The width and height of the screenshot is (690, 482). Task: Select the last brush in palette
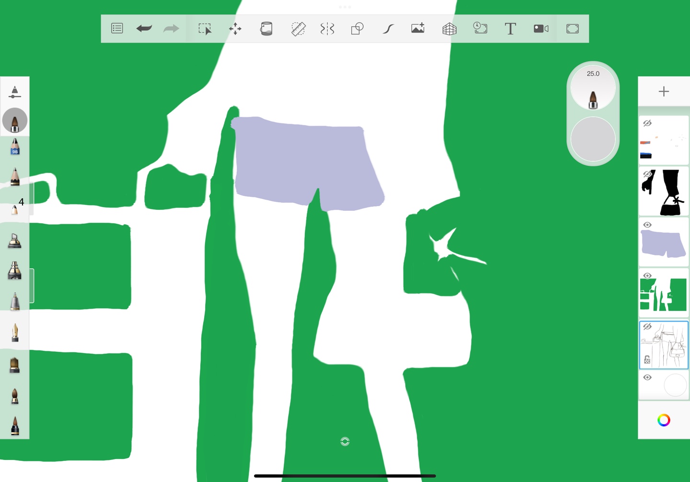click(15, 425)
